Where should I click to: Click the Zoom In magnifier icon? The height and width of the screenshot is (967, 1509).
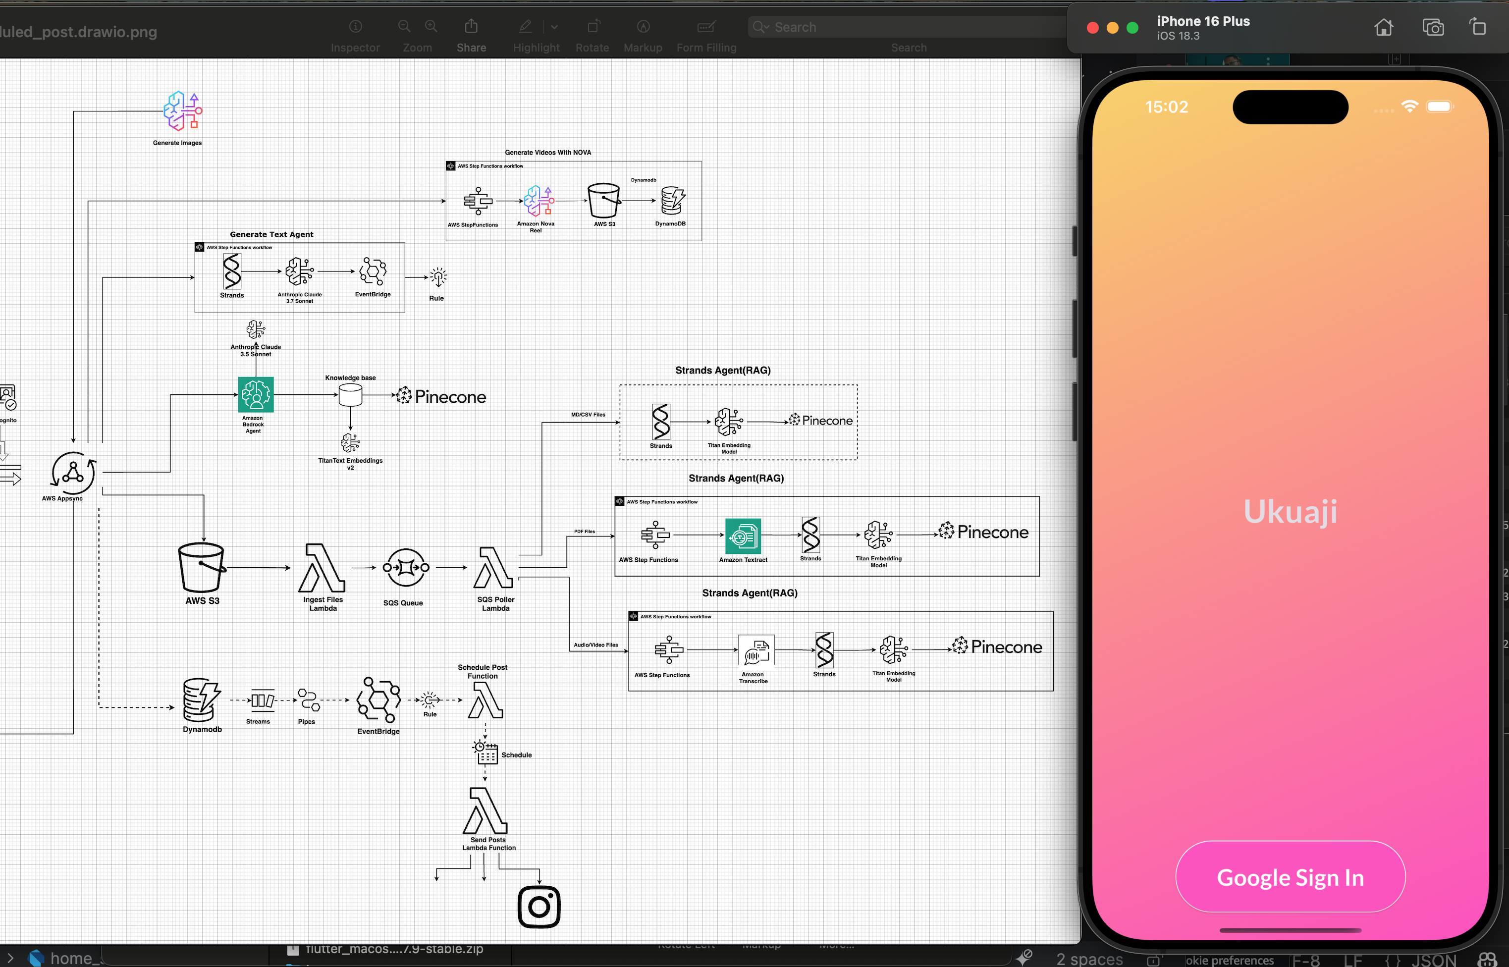click(431, 26)
